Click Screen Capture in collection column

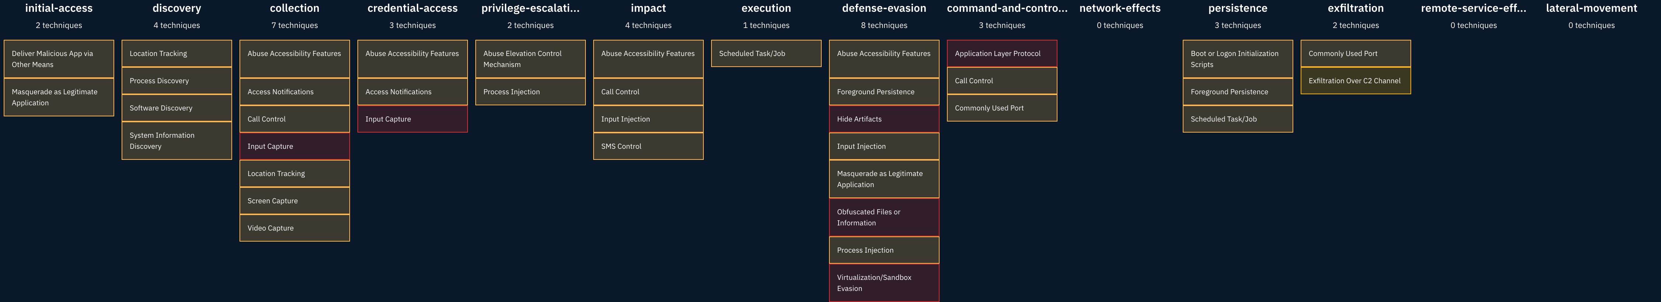[294, 201]
